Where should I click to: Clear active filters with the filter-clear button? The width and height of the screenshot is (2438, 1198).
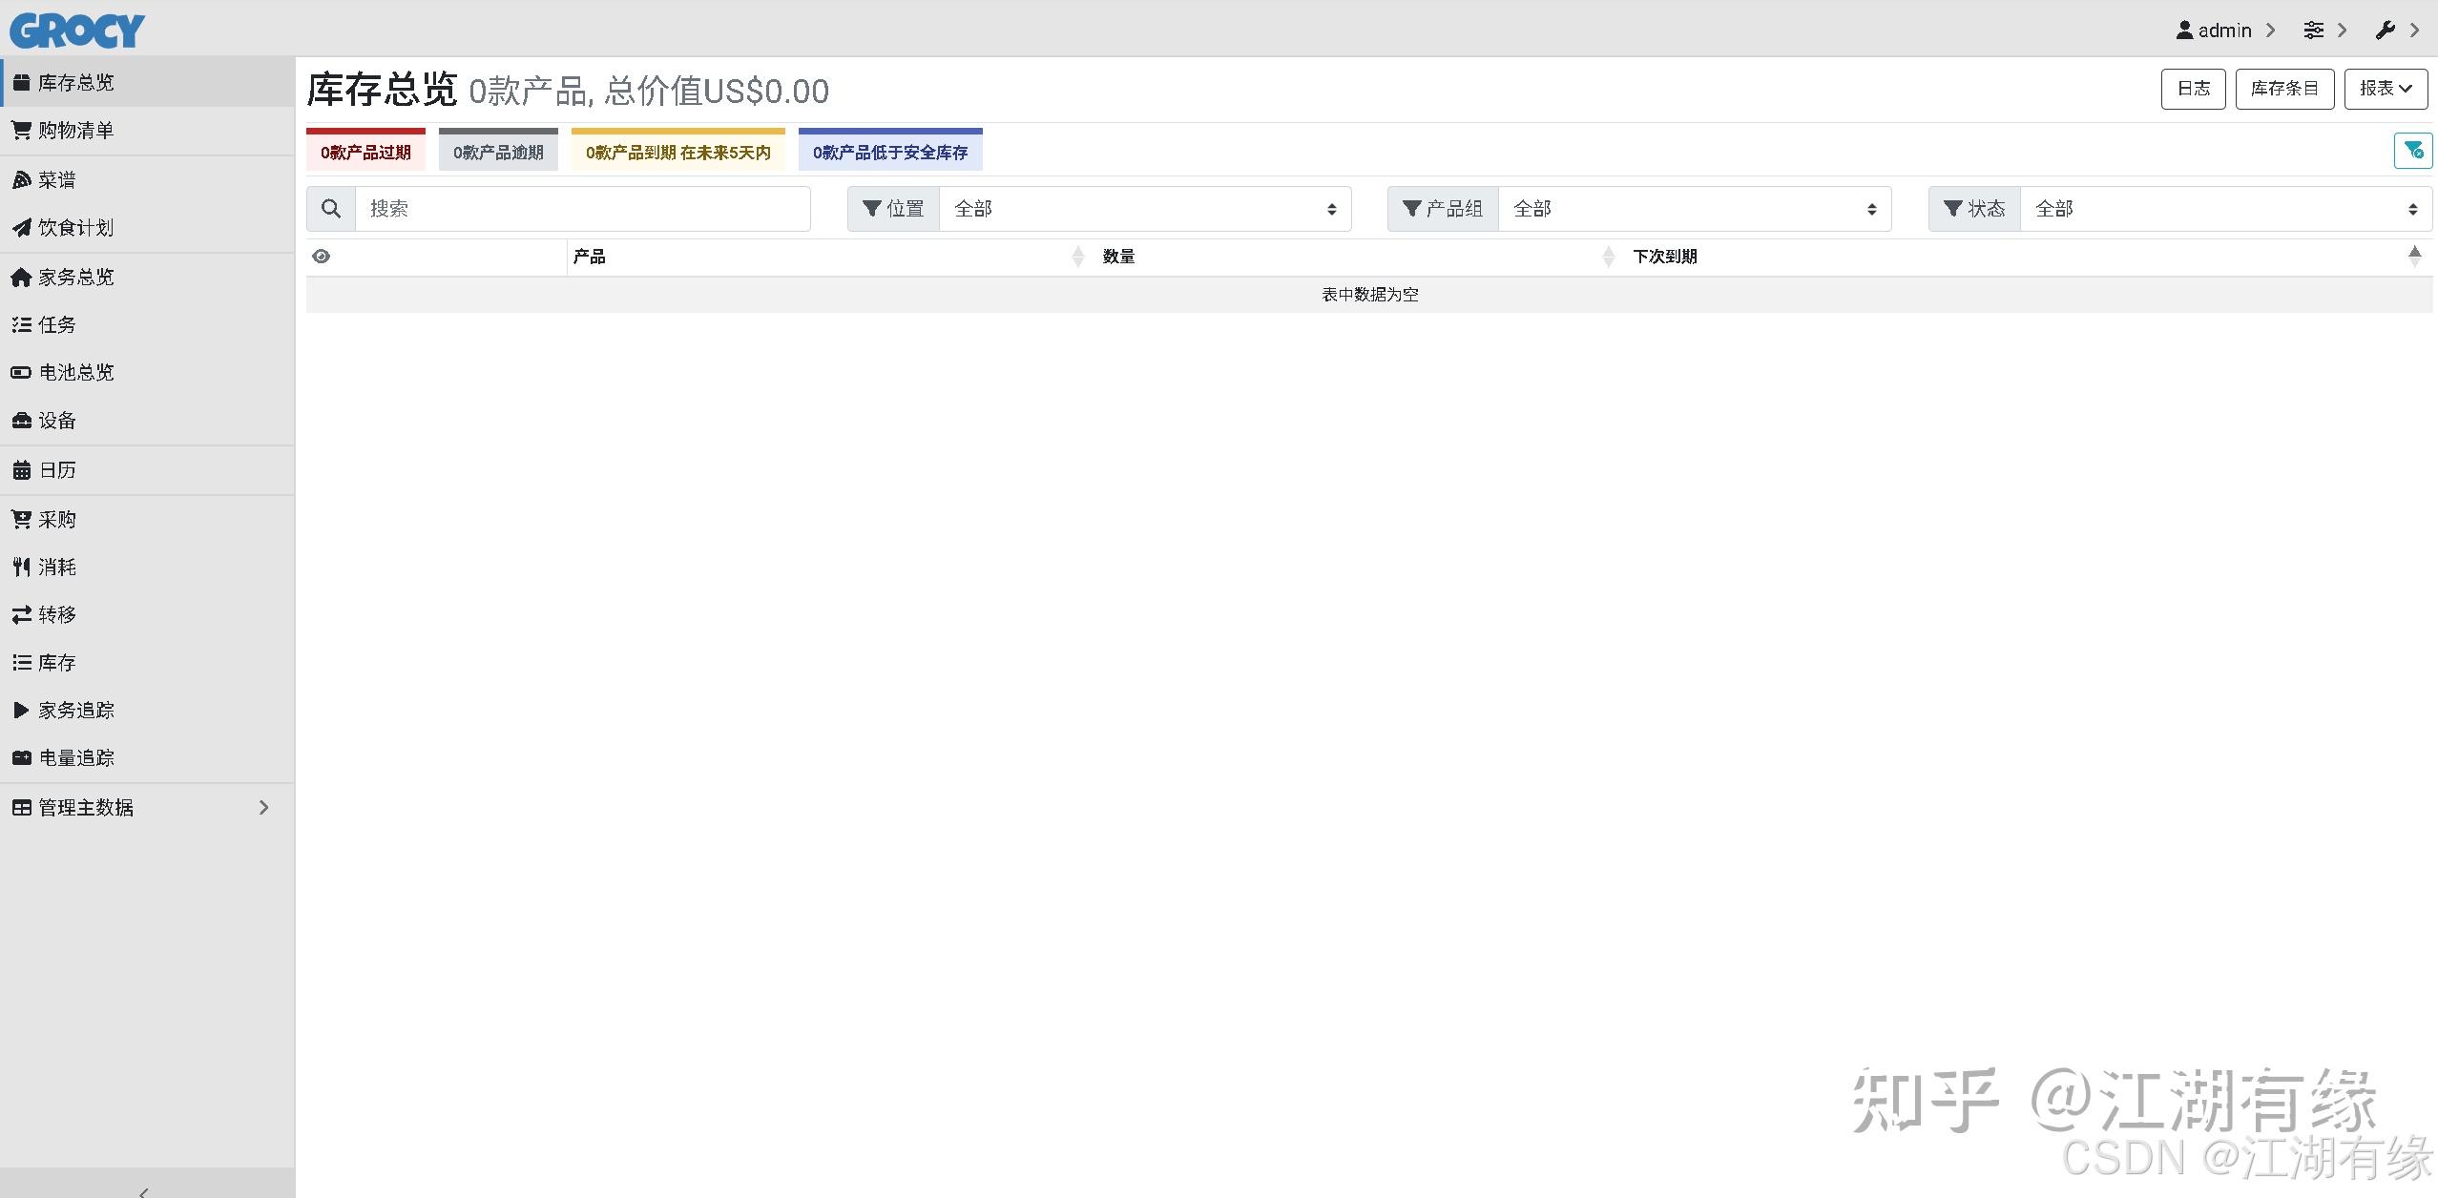click(2413, 150)
